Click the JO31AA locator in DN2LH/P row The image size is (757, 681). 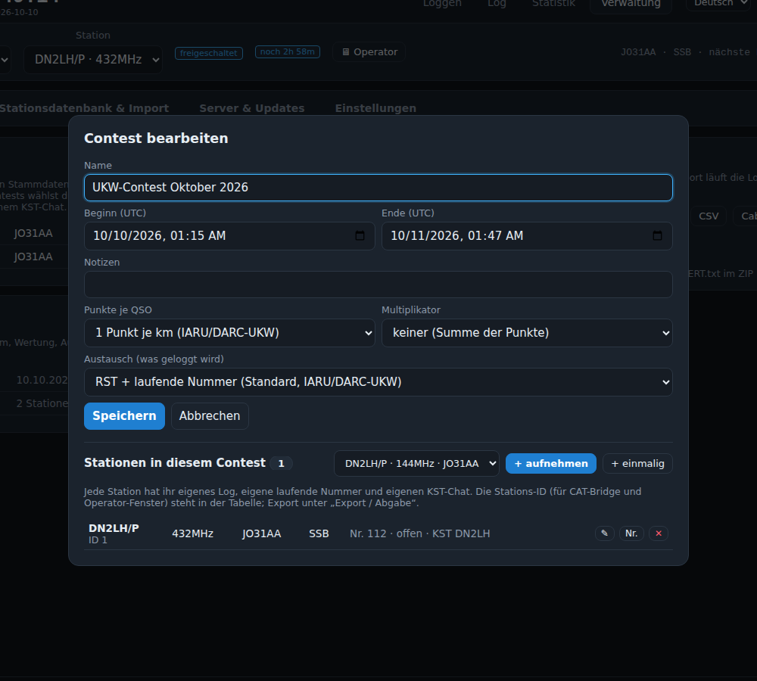point(261,533)
